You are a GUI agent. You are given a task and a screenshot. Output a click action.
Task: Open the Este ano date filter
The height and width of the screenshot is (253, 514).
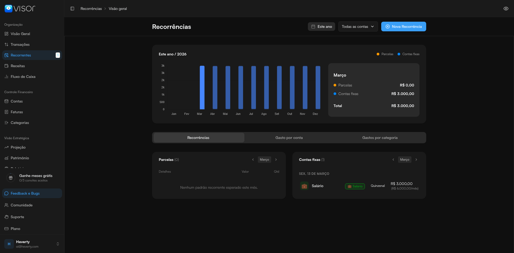tap(321, 27)
